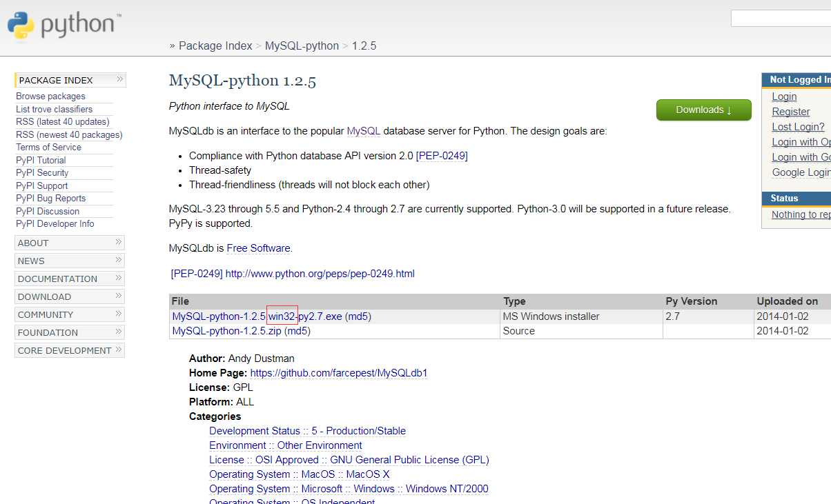The height and width of the screenshot is (504, 831).
Task: Click the File column header
Action: [x=180, y=301]
